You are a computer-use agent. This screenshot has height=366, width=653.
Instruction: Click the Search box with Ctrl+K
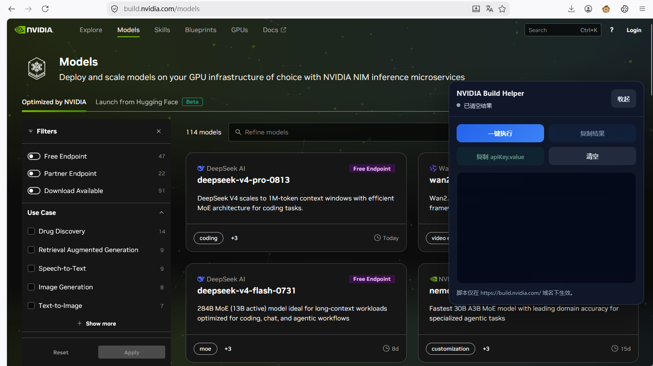click(563, 30)
